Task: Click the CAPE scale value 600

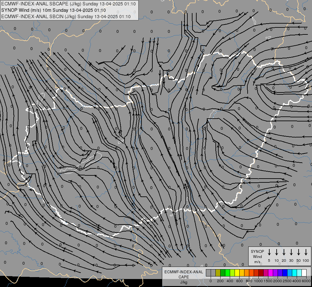Action: [x=239, y=281]
